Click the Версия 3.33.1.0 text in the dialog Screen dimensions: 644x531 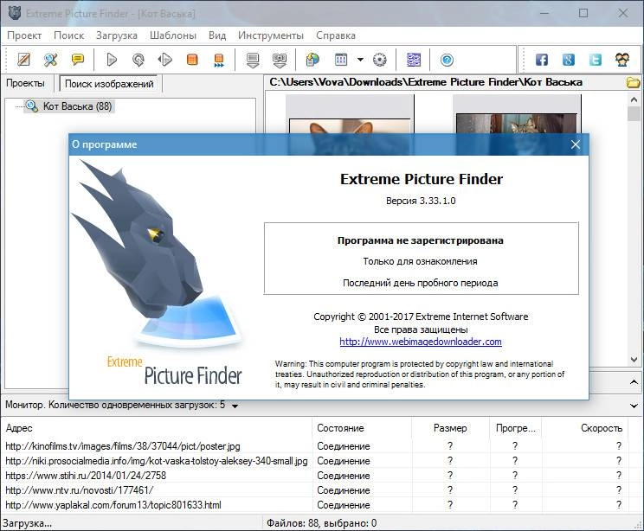click(x=421, y=201)
